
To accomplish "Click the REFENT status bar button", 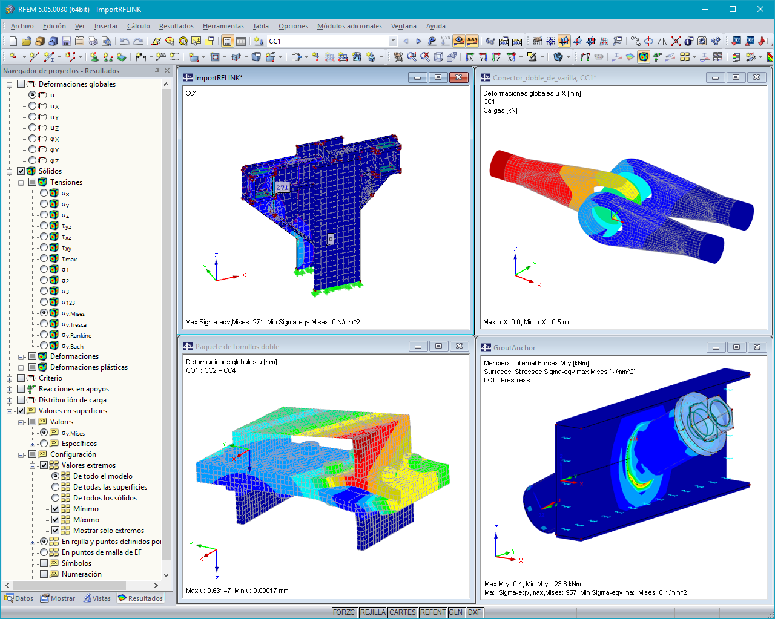I will (x=433, y=612).
